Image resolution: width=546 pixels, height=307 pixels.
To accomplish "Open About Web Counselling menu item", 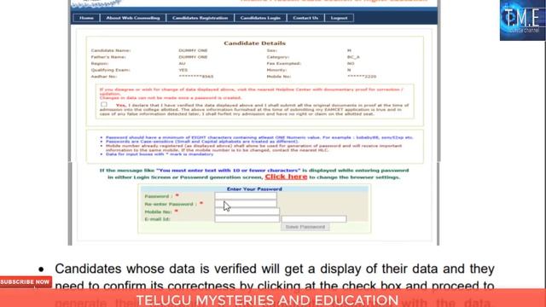I will pos(133,18).
